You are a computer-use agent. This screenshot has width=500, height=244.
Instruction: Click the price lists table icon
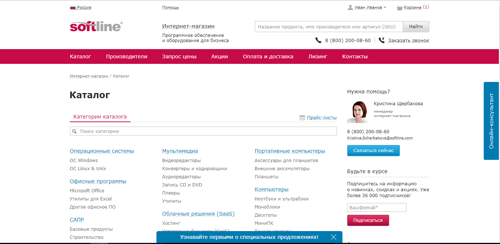pos(302,118)
